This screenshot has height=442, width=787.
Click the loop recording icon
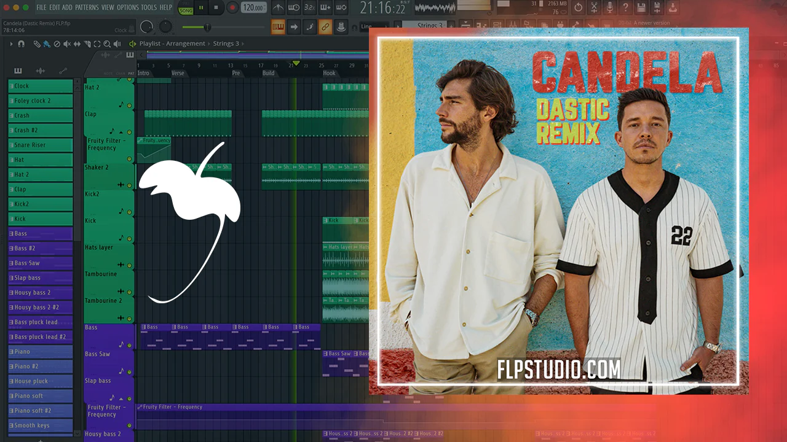point(342,8)
